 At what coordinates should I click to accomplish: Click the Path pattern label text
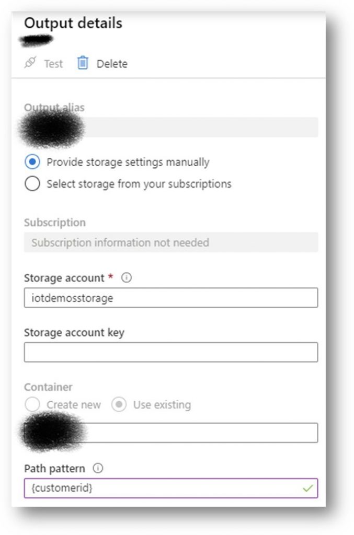pyautogui.click(x=54, y=469)
